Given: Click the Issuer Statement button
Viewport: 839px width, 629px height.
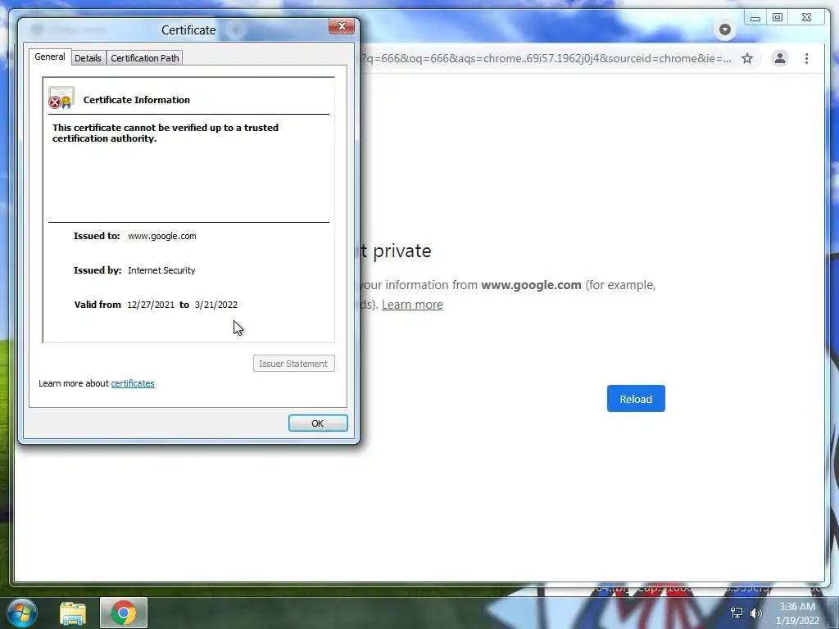Looking at the screenshot, I should pos(294,364).
